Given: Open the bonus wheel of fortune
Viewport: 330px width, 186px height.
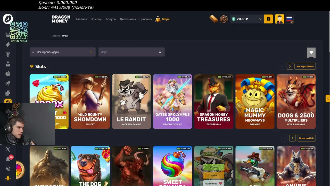Looking at the screenshot, I should 20,170.
